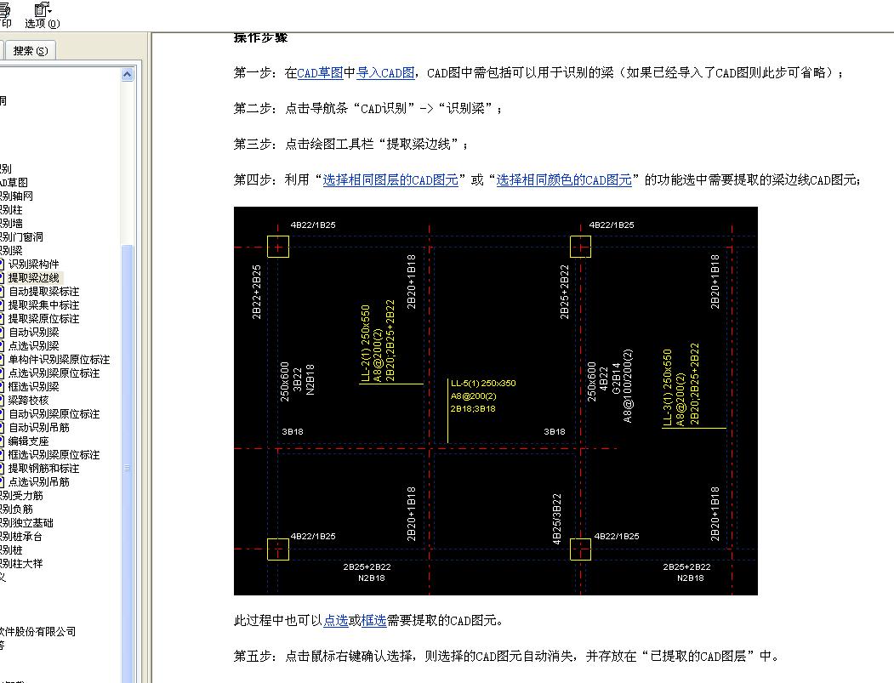Open the 导入CAD图 hyperlink
The width and height of the screenshot is (894, 683).
click(385, 73)
